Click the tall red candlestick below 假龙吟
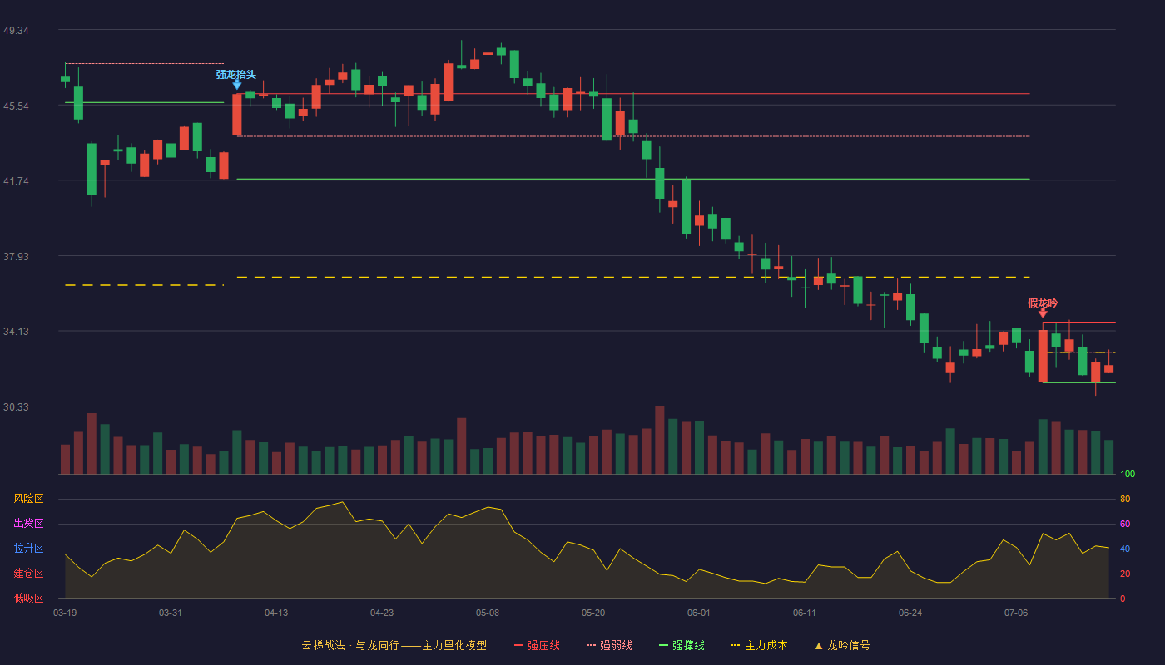 tap(1043, 356)
